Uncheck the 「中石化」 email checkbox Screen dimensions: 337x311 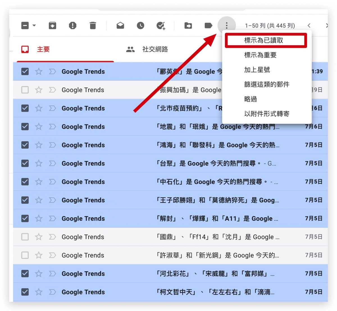pos(25,182)
